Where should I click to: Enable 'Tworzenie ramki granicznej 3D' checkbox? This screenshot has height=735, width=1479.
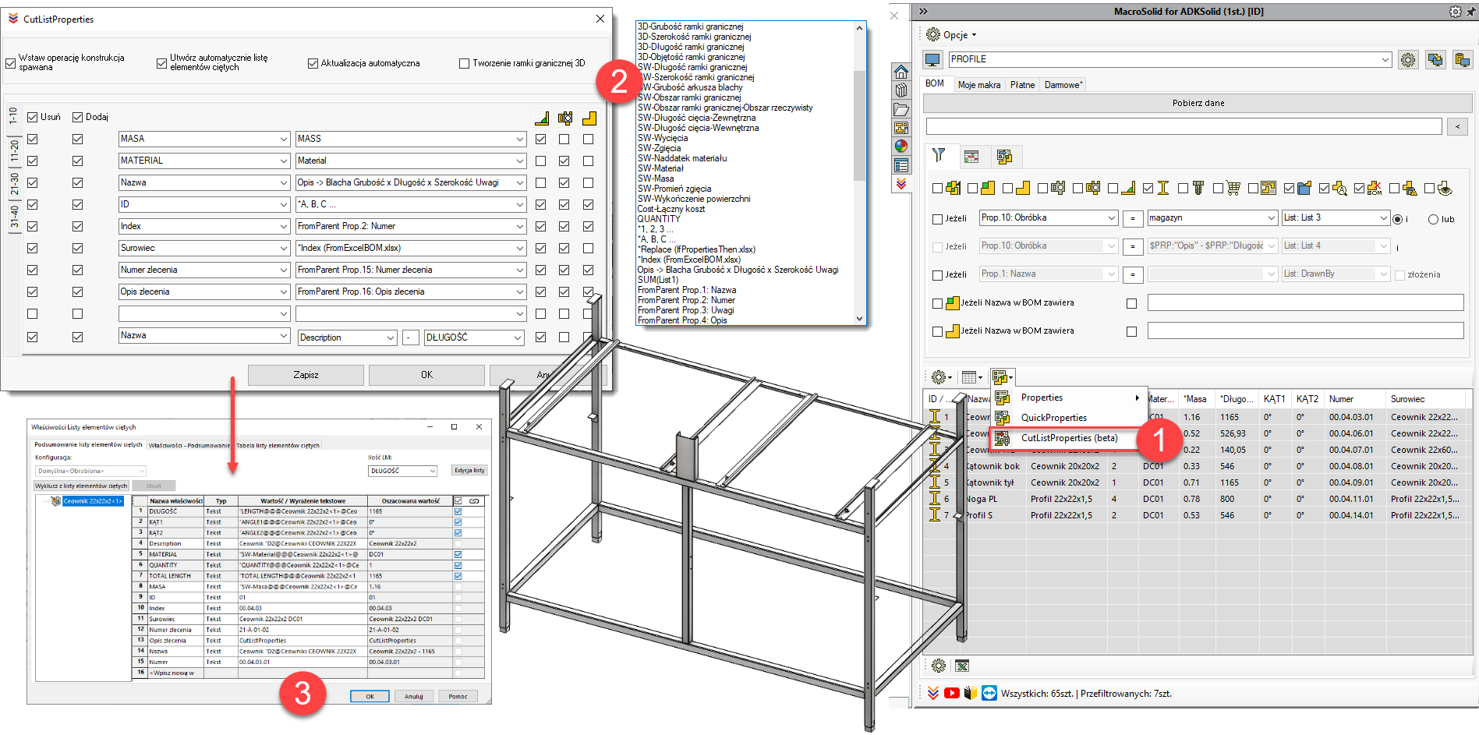click(464, 63)
